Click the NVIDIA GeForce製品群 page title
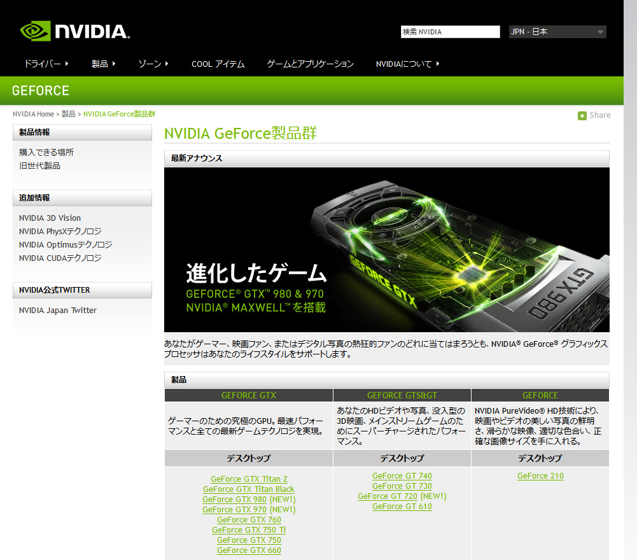The width and height of the screenshot is (637, 560). (x=241, y=133)
